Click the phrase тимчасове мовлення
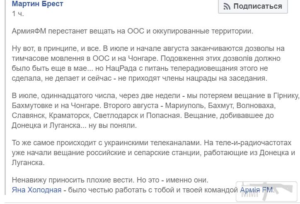This screenshot has height=204, width=300. point(49,58)
